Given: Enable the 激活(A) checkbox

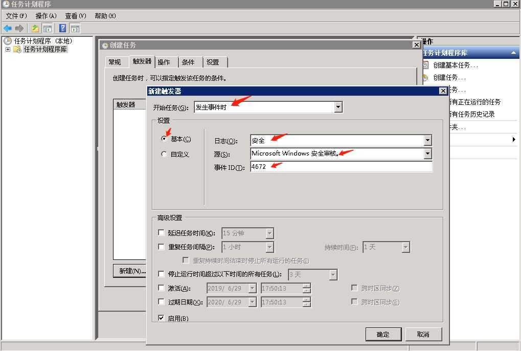Looking at the screenshot, I should click(161, 288).
